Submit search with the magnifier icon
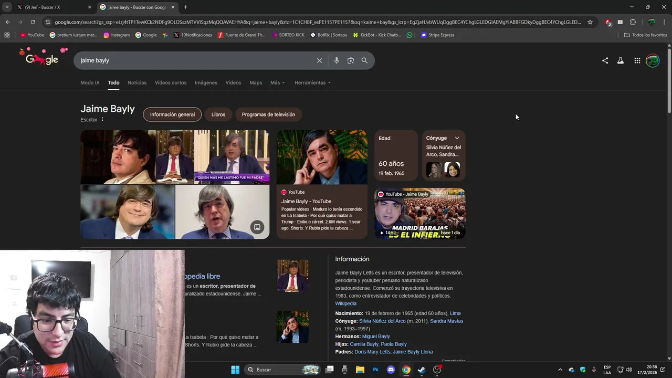This screenshot has height=378, width=672. point(364,60)
